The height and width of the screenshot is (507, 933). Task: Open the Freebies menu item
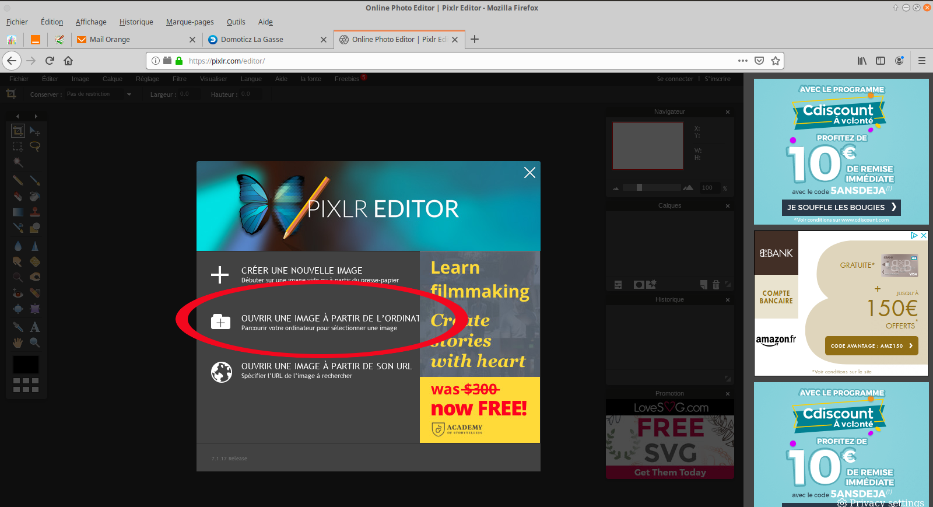click(347, 79)
